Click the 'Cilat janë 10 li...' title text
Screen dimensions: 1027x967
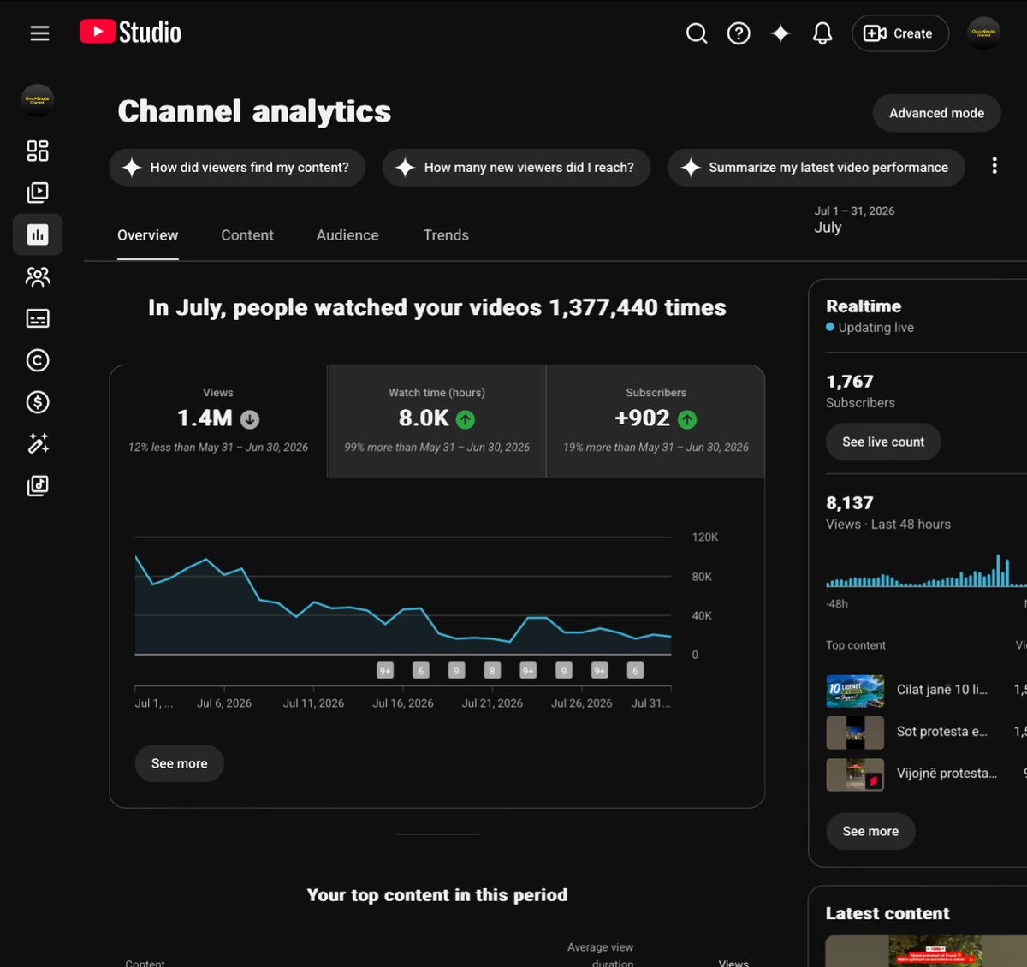click(941, 690)
